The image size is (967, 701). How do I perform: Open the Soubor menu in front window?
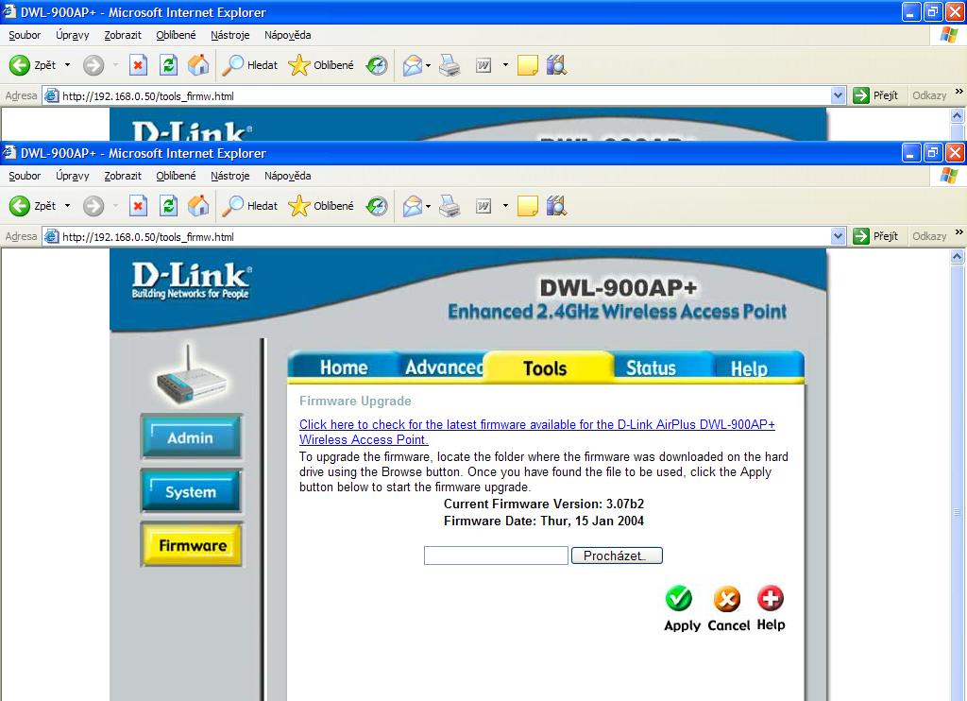(x=25, y=176)
